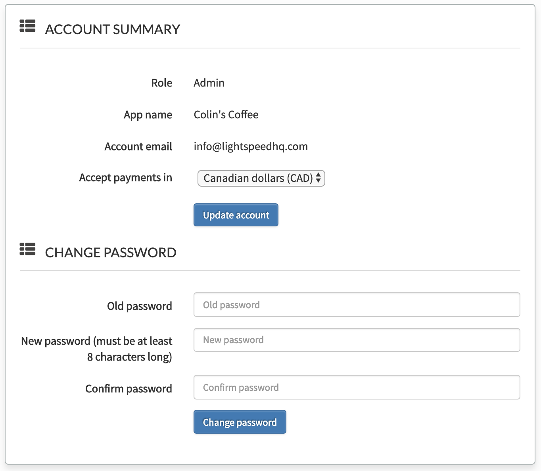Click the 'Confirm password' field label
Viewport: 541px width, 471px height.
pos(129,389)
